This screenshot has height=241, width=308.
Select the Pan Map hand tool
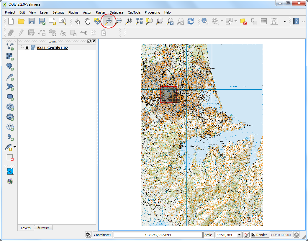tap(87, 21)
